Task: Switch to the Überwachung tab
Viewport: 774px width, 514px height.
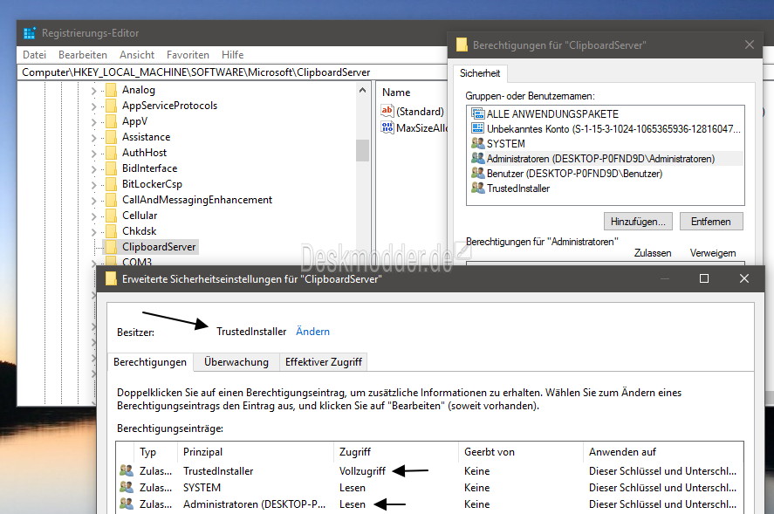Action: pos(236,362)
